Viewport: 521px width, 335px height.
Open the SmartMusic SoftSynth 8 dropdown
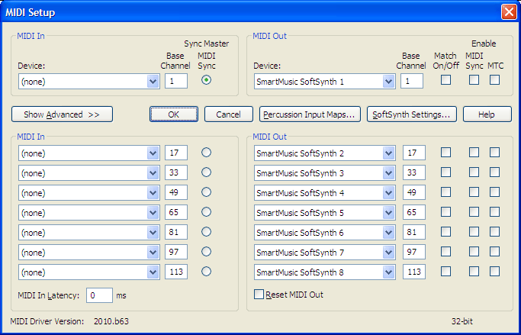325,272
